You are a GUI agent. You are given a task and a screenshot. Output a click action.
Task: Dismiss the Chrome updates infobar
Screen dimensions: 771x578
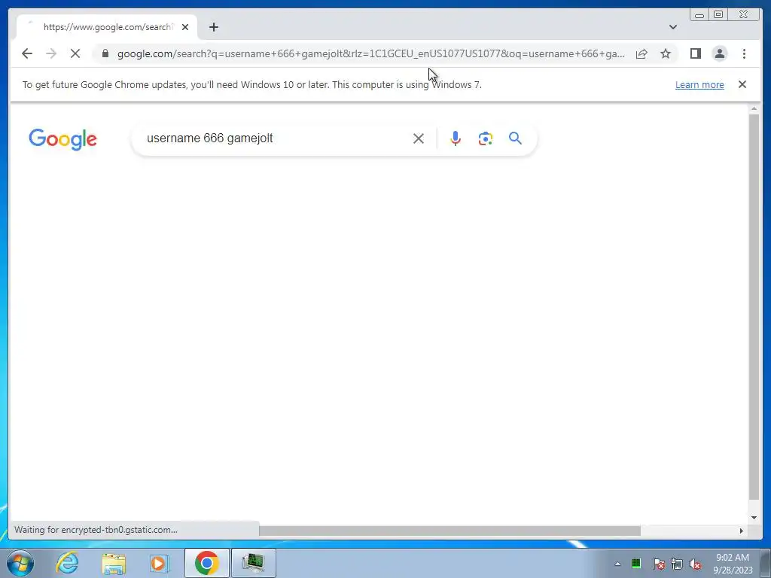pyautogui.click(x=742, y=84)
